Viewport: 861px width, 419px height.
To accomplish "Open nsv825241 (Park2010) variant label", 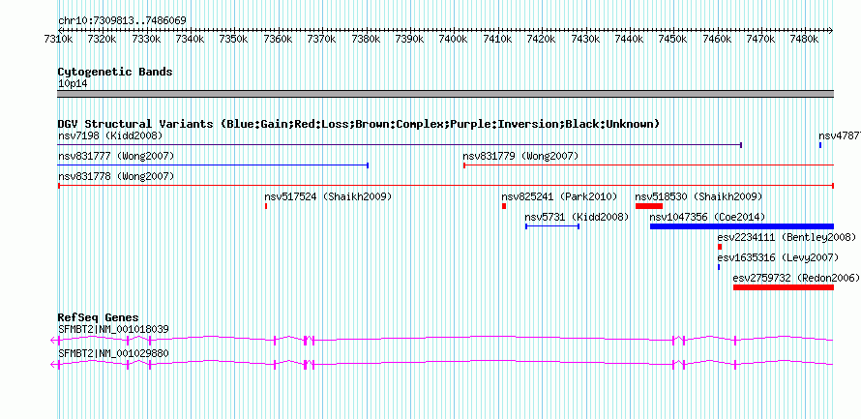I will click(559, 196).
